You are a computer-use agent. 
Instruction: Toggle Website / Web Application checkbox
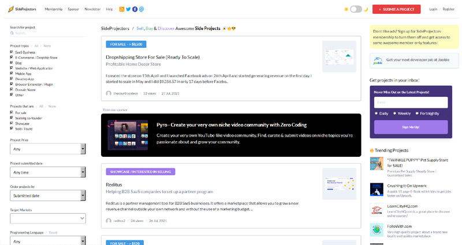tap(12, 67)
